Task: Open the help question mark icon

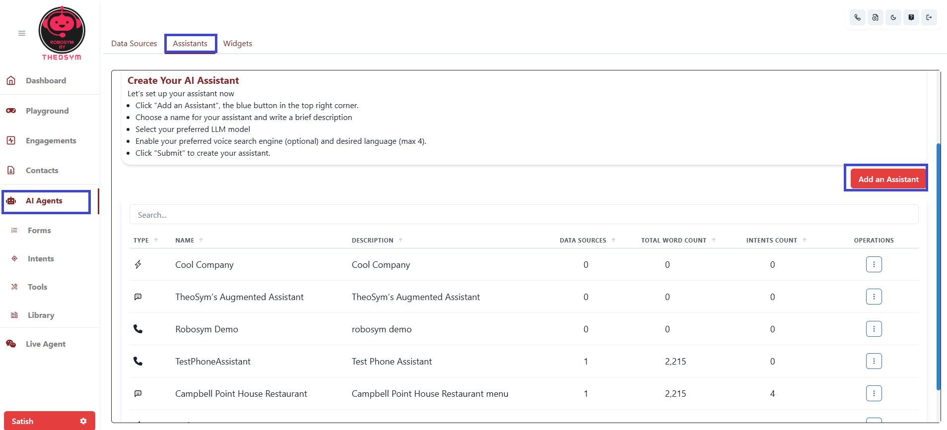Action: click(x=911, y=17)
